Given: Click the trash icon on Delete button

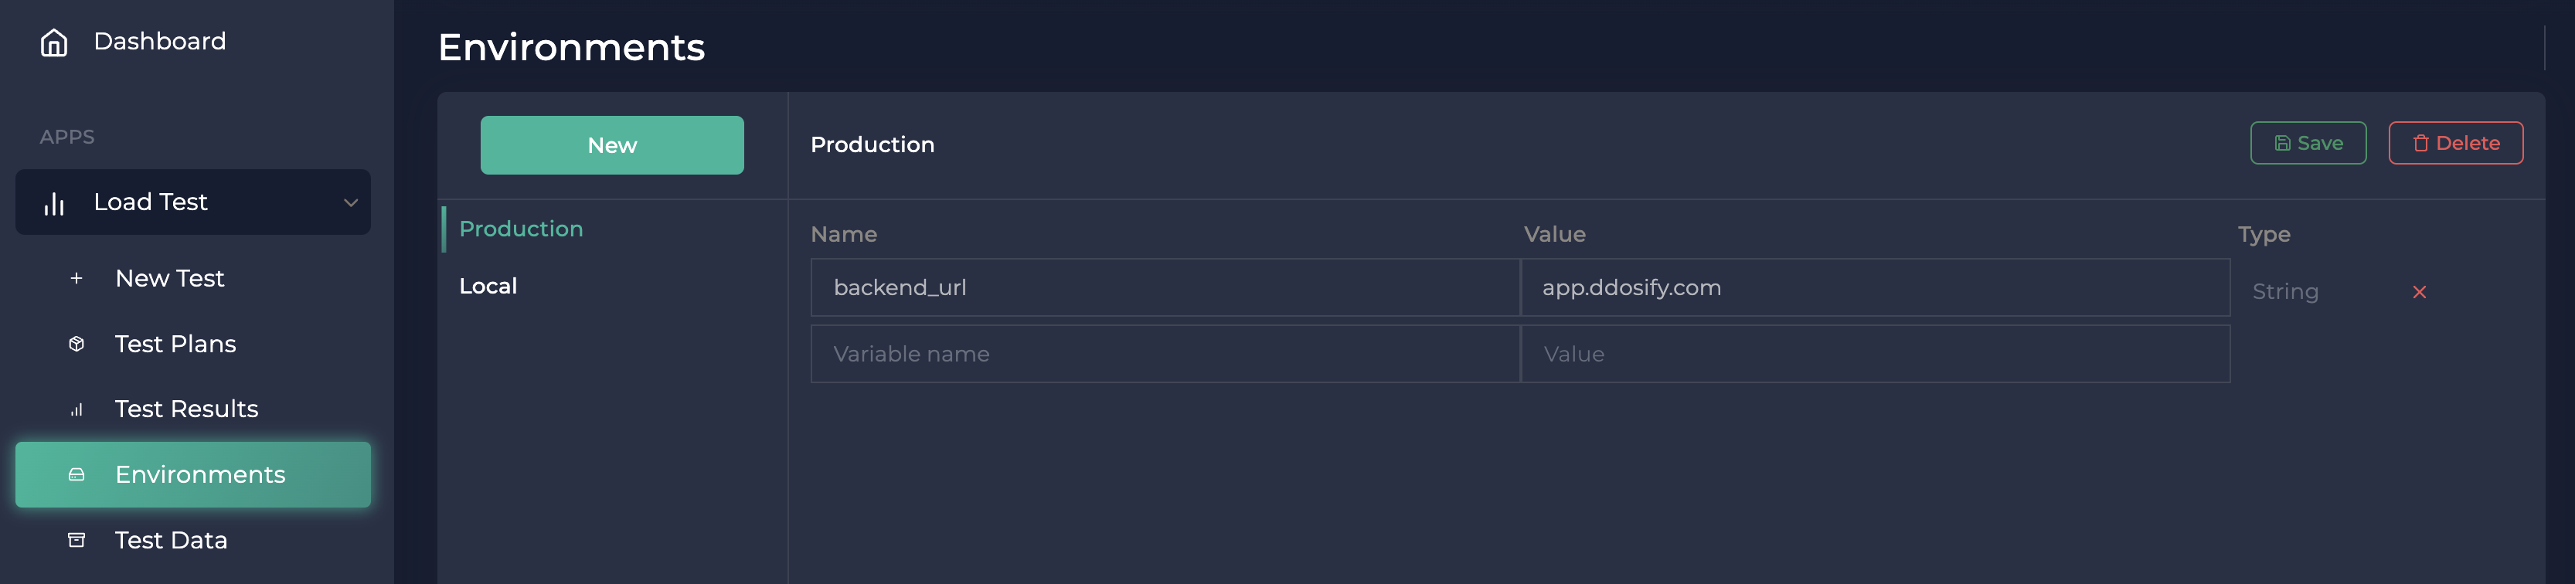Looking at the screenshot, I should (2420, 142).
